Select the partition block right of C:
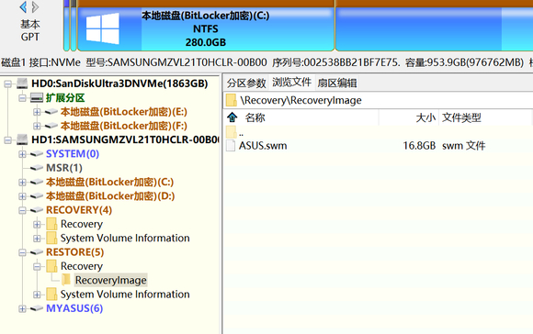This screenshot has height=334, width=533. tap(434, 28)
